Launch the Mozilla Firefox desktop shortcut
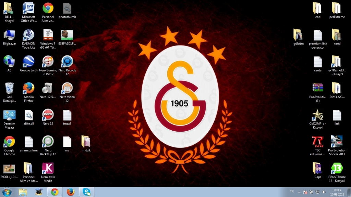351x197 pixels. coord(29,92)
